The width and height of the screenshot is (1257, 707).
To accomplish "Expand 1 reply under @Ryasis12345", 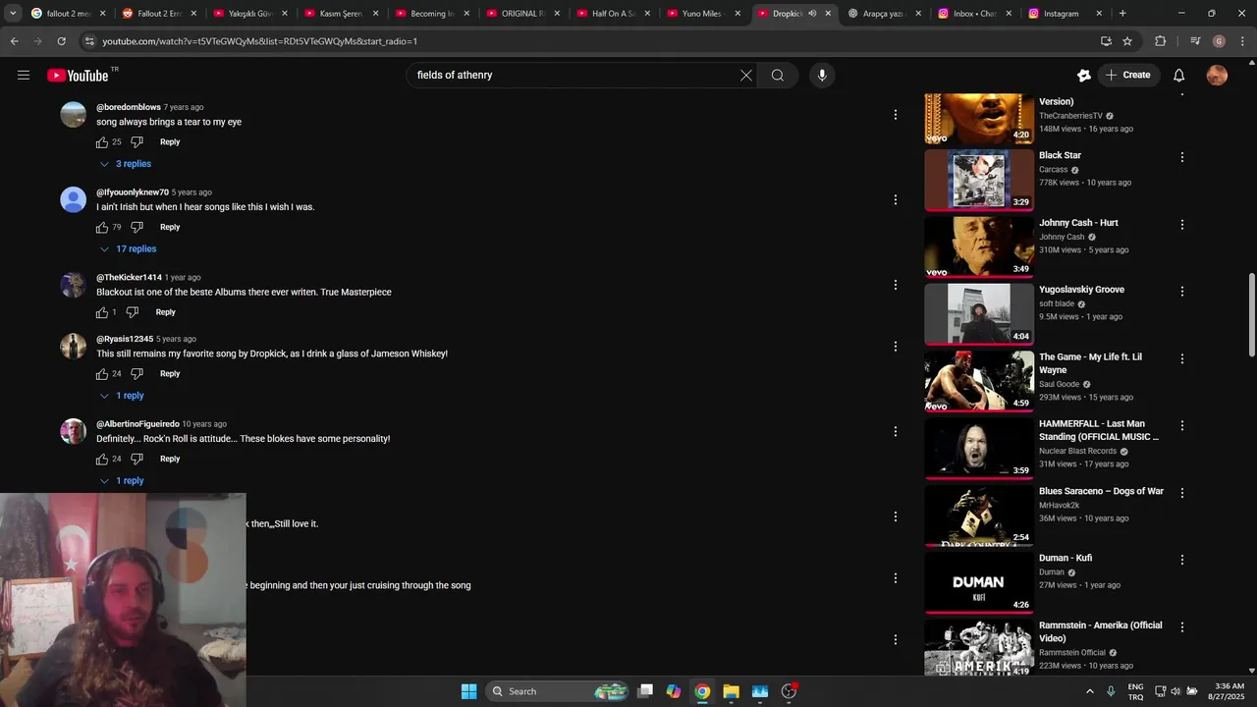I will tap(122, 396).
